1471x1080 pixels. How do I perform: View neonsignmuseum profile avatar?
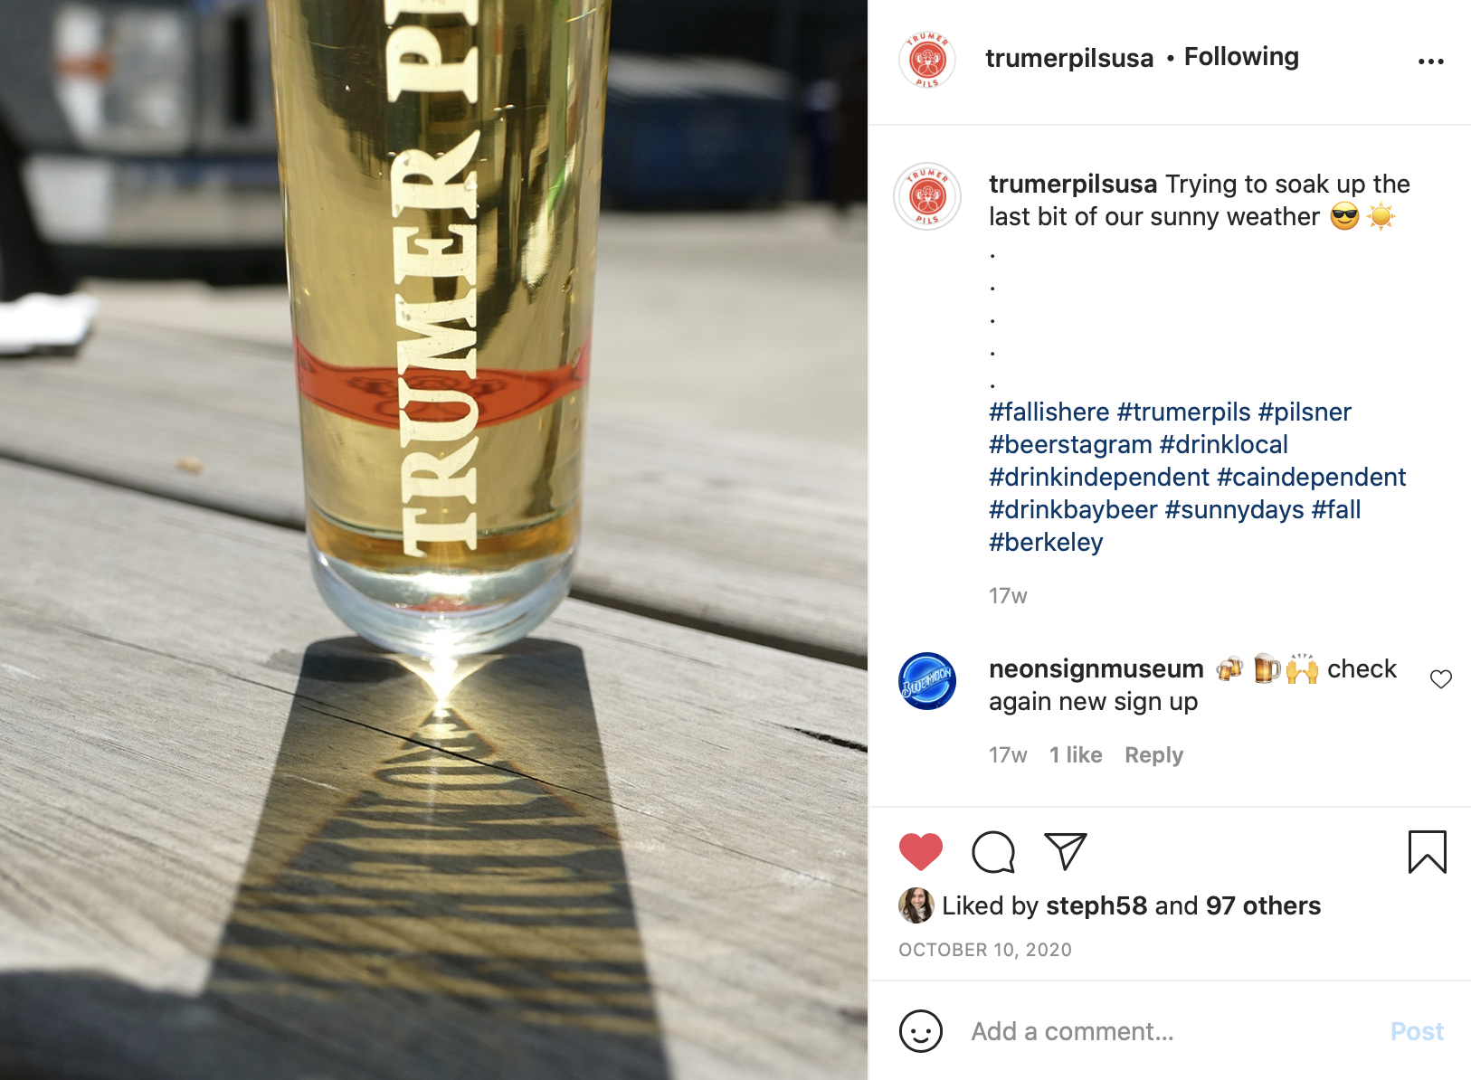pos(926,681)
